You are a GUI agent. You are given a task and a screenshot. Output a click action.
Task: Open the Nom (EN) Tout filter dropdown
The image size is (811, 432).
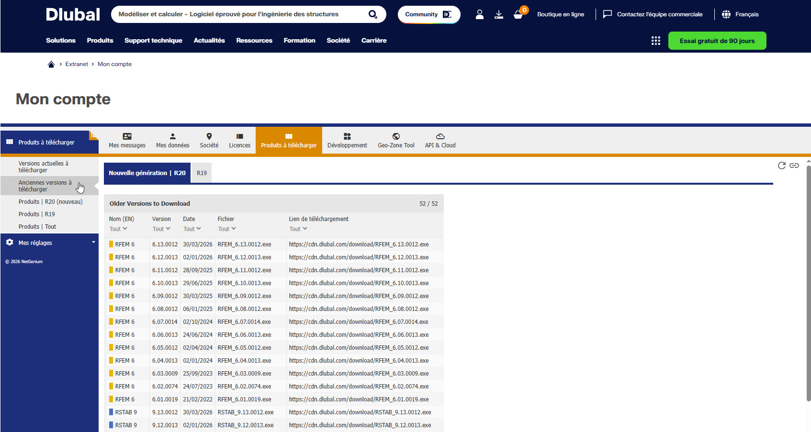(x=118, y=229)
